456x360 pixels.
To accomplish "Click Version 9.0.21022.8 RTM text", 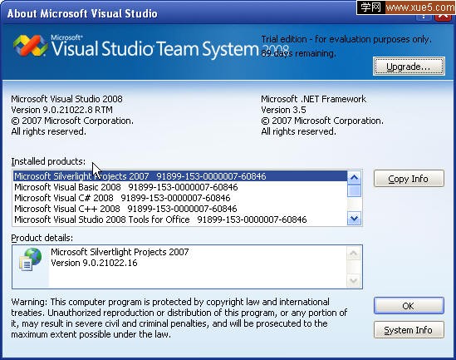I will [x=62, y=110].
